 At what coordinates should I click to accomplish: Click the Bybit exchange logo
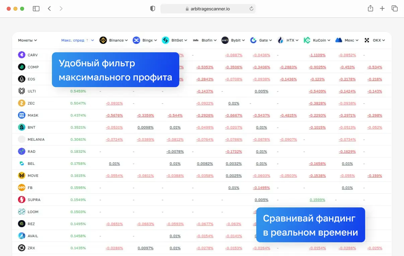point(225,40)
